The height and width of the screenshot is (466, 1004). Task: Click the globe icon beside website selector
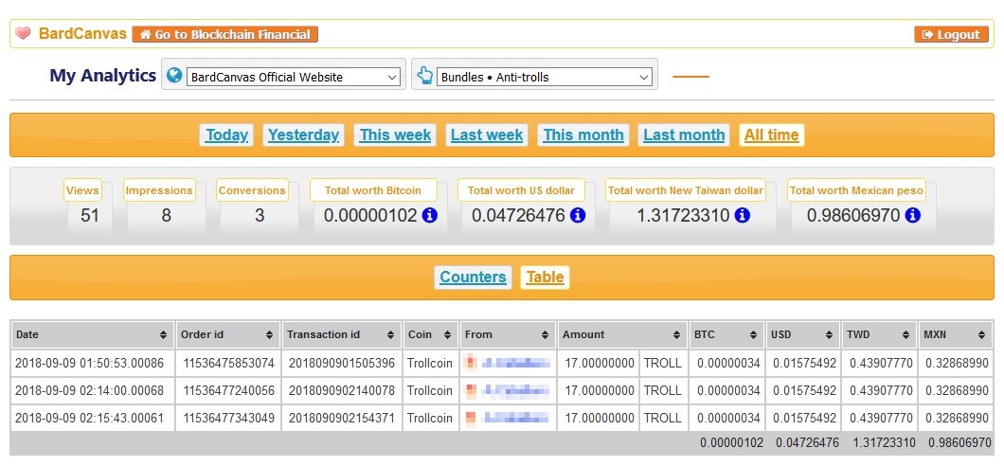point(174,75)
